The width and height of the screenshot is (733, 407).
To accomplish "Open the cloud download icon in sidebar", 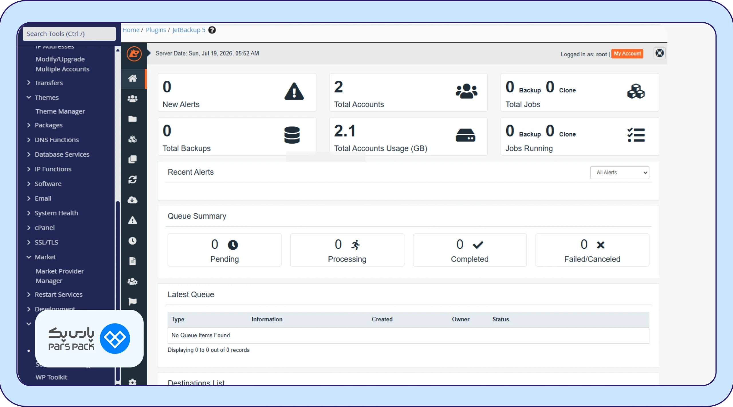I will [x=132, y=200].
